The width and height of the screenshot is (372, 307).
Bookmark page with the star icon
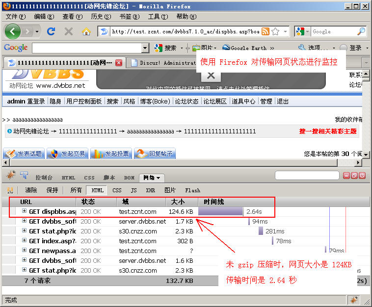click(x=275, y=31)
